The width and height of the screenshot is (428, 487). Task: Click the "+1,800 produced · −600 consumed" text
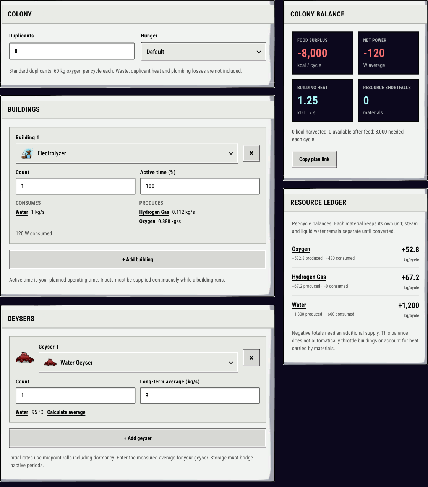point(323,314)
